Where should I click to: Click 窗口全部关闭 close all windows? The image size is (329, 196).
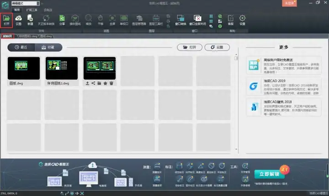point(197,20)
